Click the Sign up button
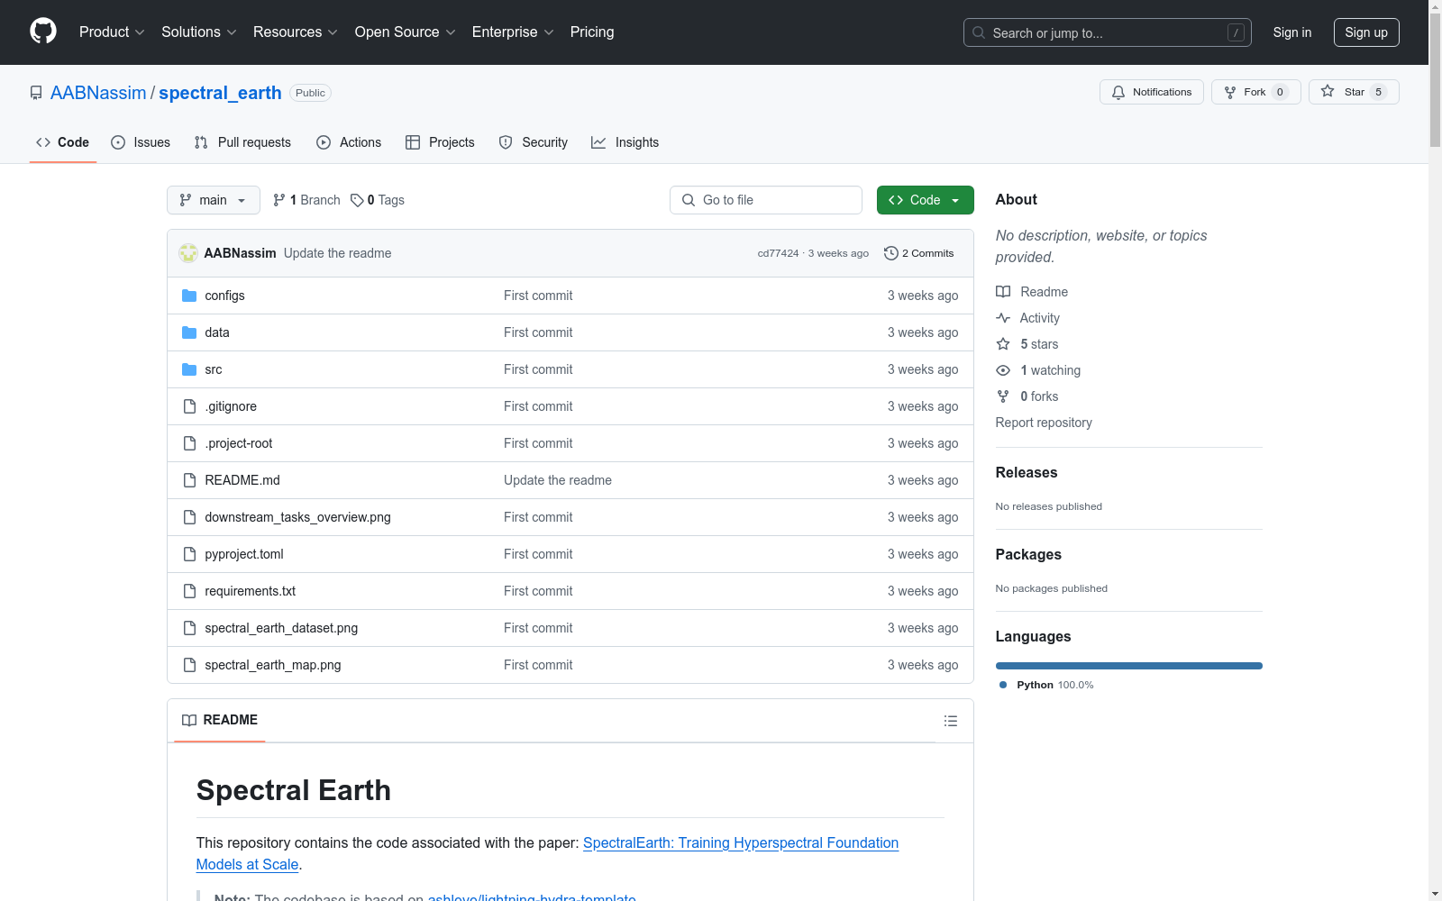This screenshot has width=1442, height=901. [1365, 32]
